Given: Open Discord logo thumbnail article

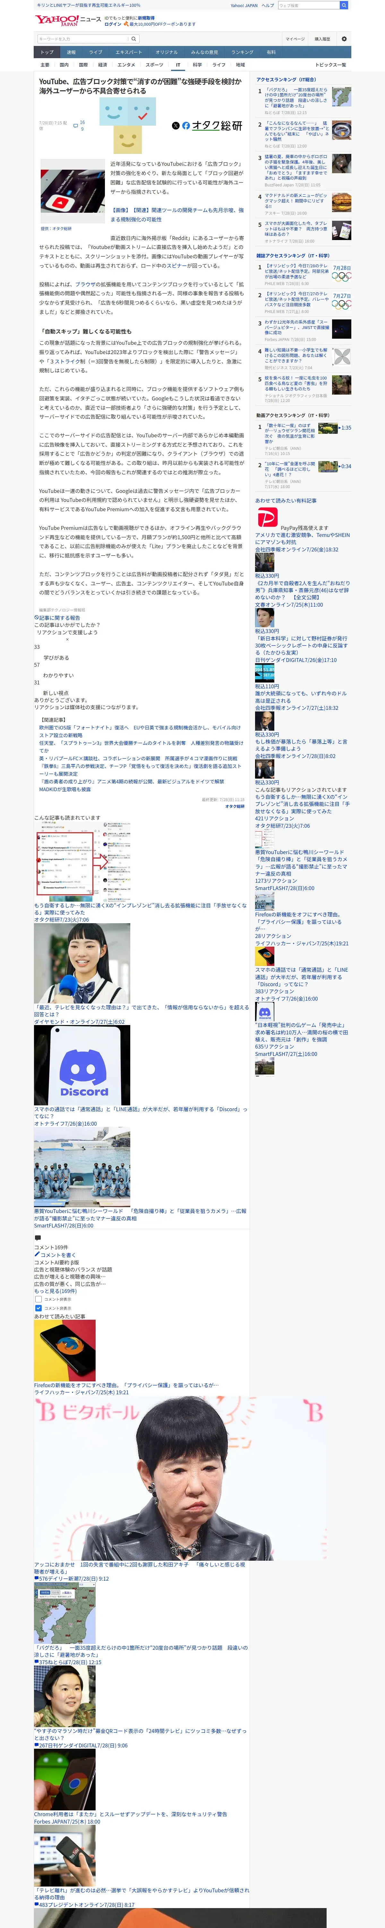Looking at the screenshot, I should [81, 1064].
